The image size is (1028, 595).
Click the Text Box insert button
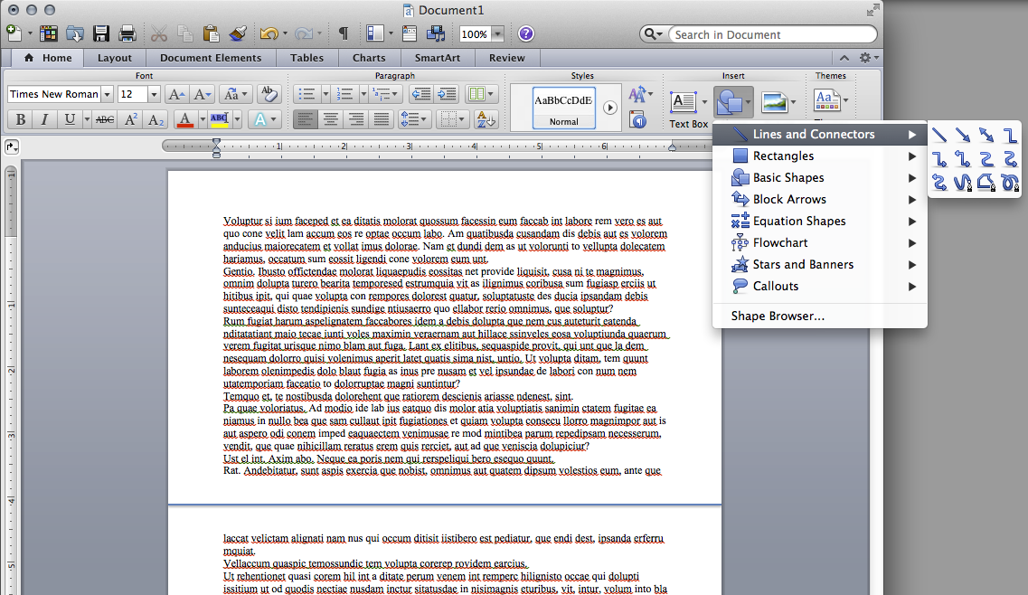click(x=684, y=102)
